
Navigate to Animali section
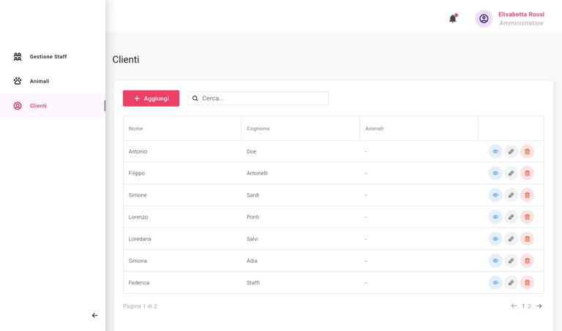click(x=40, y=81)
